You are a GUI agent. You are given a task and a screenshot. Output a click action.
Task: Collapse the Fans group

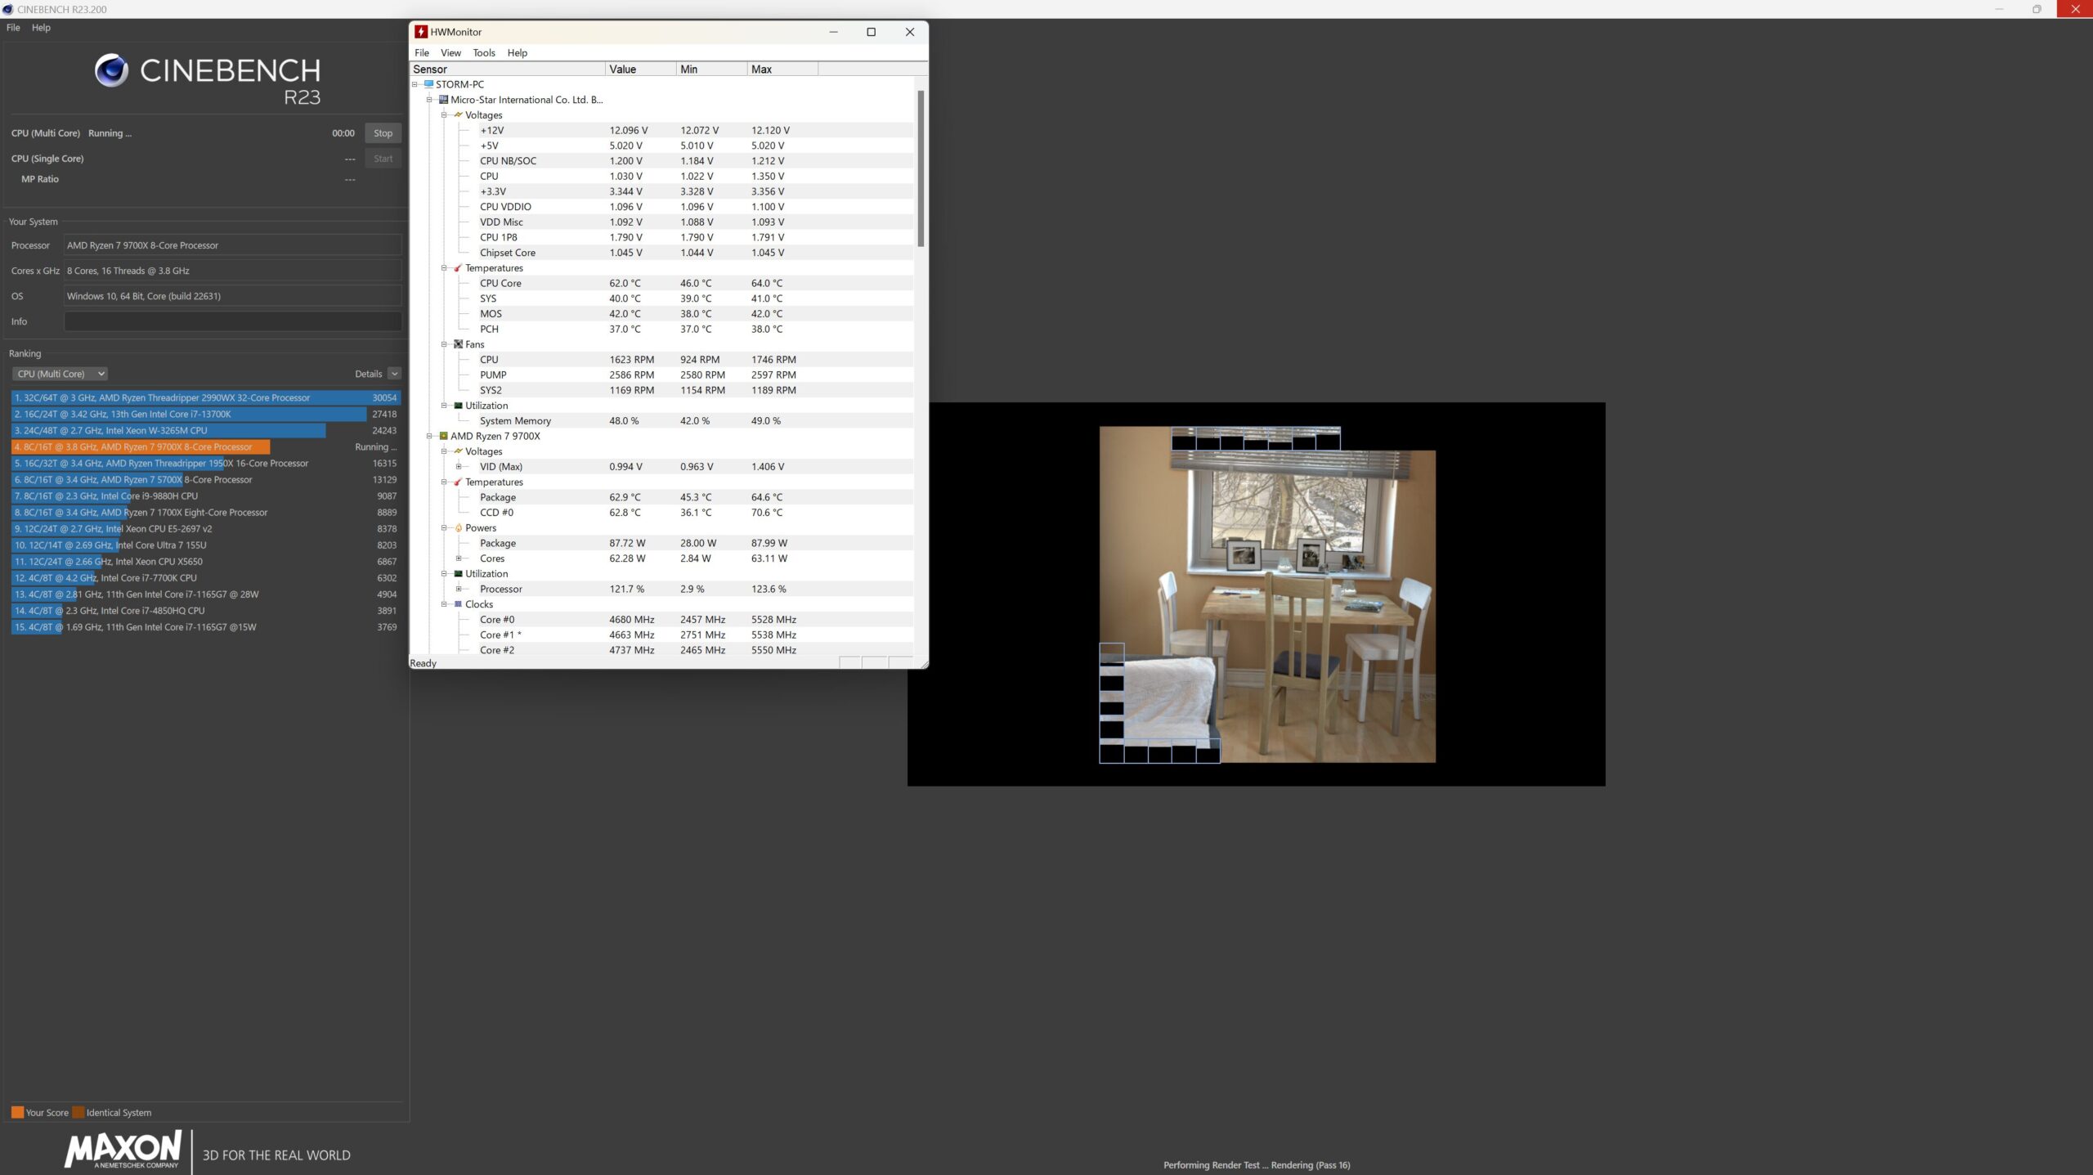[444, 344]
